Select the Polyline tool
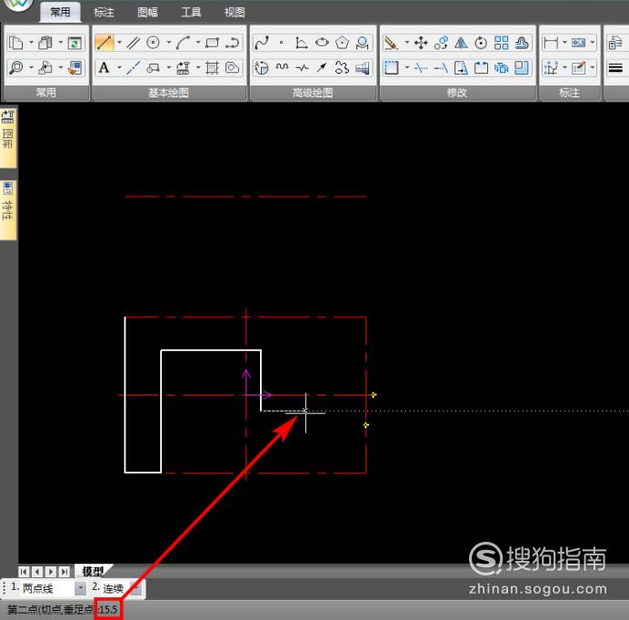 [233, 43]
